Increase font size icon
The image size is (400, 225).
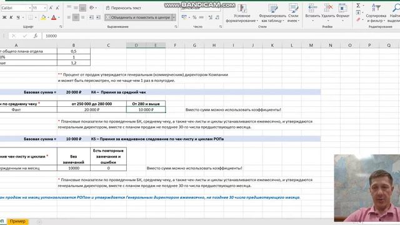tap(51, 8)
